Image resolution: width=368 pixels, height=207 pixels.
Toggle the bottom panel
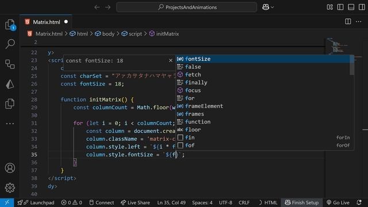[x=351, y=7]
